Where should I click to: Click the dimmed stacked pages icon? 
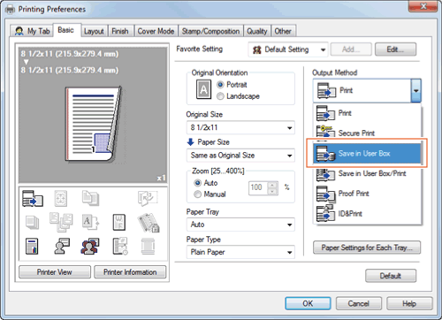[x=32, y=223]
